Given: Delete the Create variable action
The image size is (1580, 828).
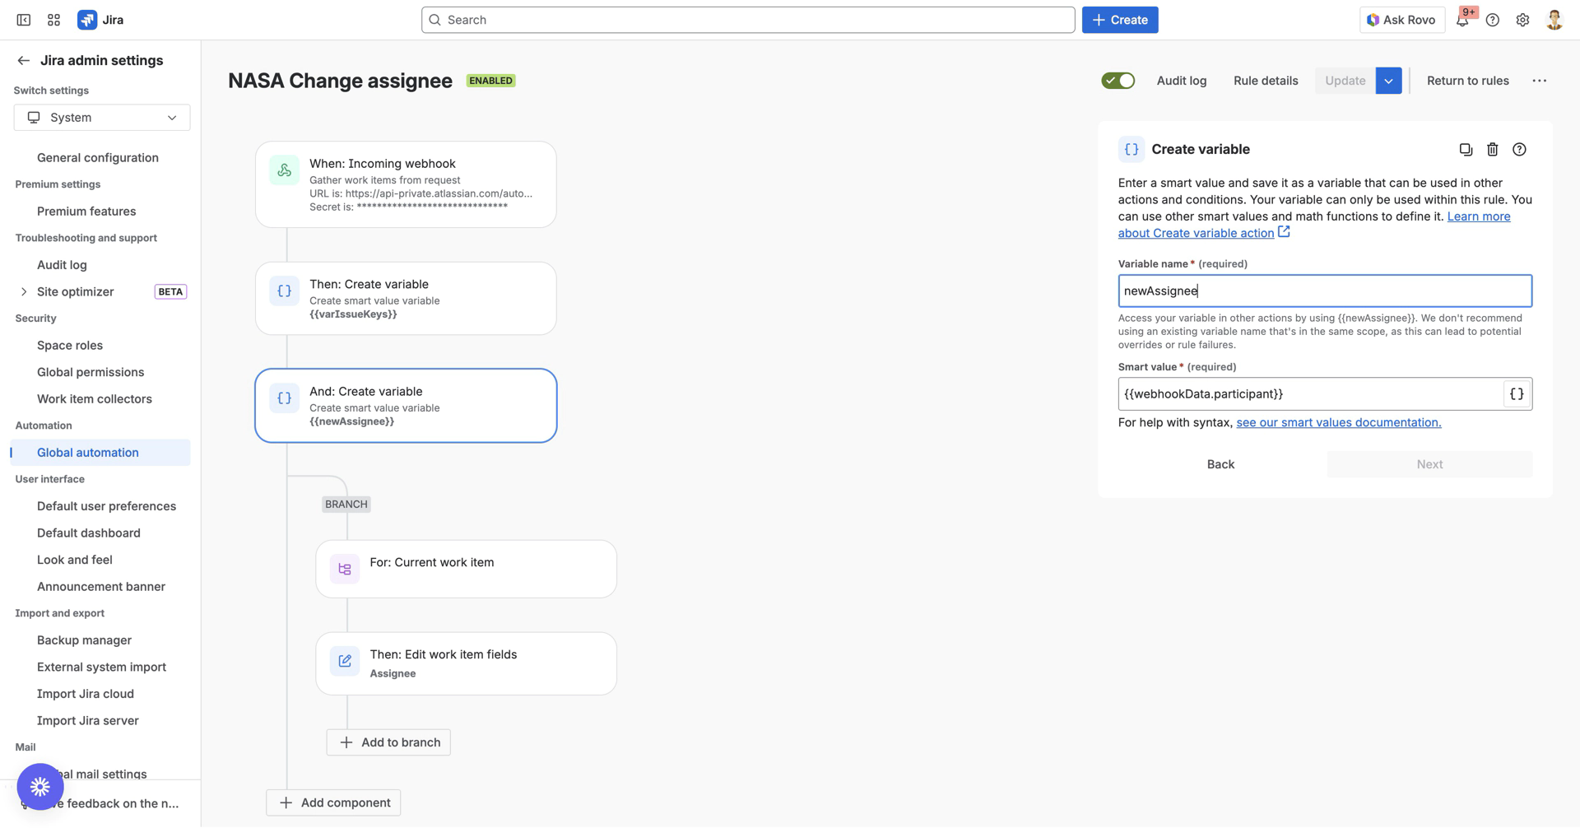Looking at the screenshot, I should coord(1493,149).
